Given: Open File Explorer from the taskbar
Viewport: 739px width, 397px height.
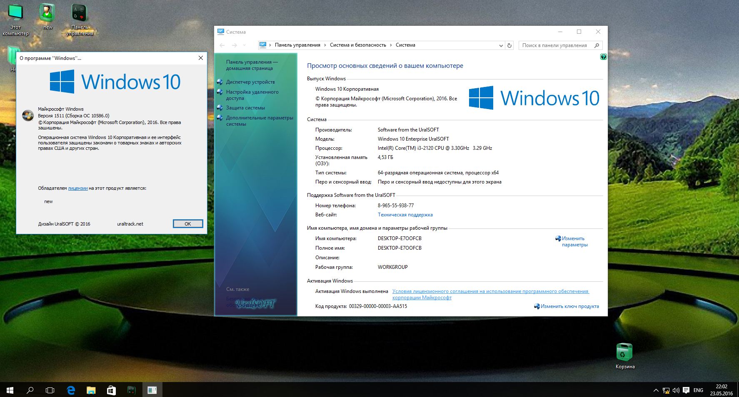Looking at the screenshot, I should coord(91,390).
